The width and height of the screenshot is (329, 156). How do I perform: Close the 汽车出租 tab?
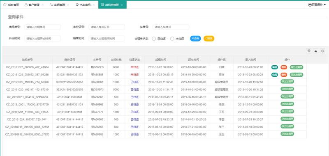click(94, 5)
